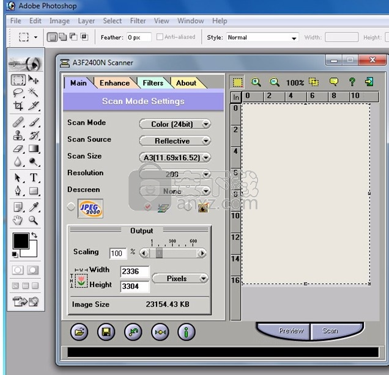Click the scanner zoom-in magnifier icon
The image size is (389, 375).
[x=256, y=82]
